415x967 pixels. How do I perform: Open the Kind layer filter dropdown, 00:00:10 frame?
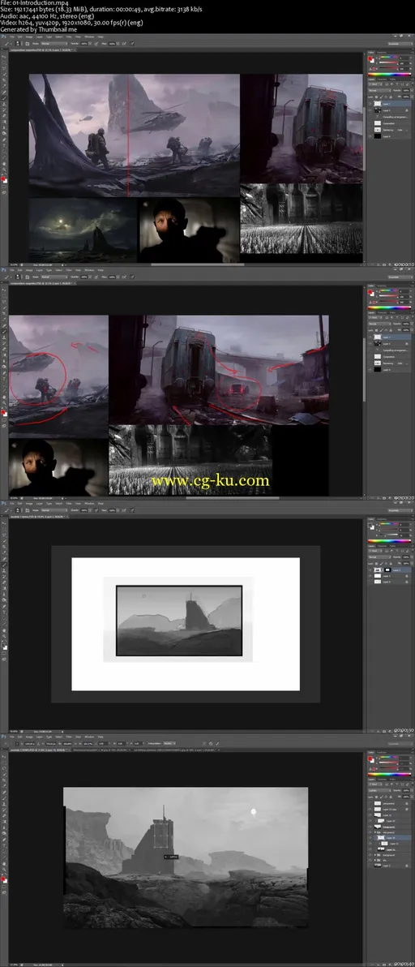pyautogui.click(x=375, y=84)
